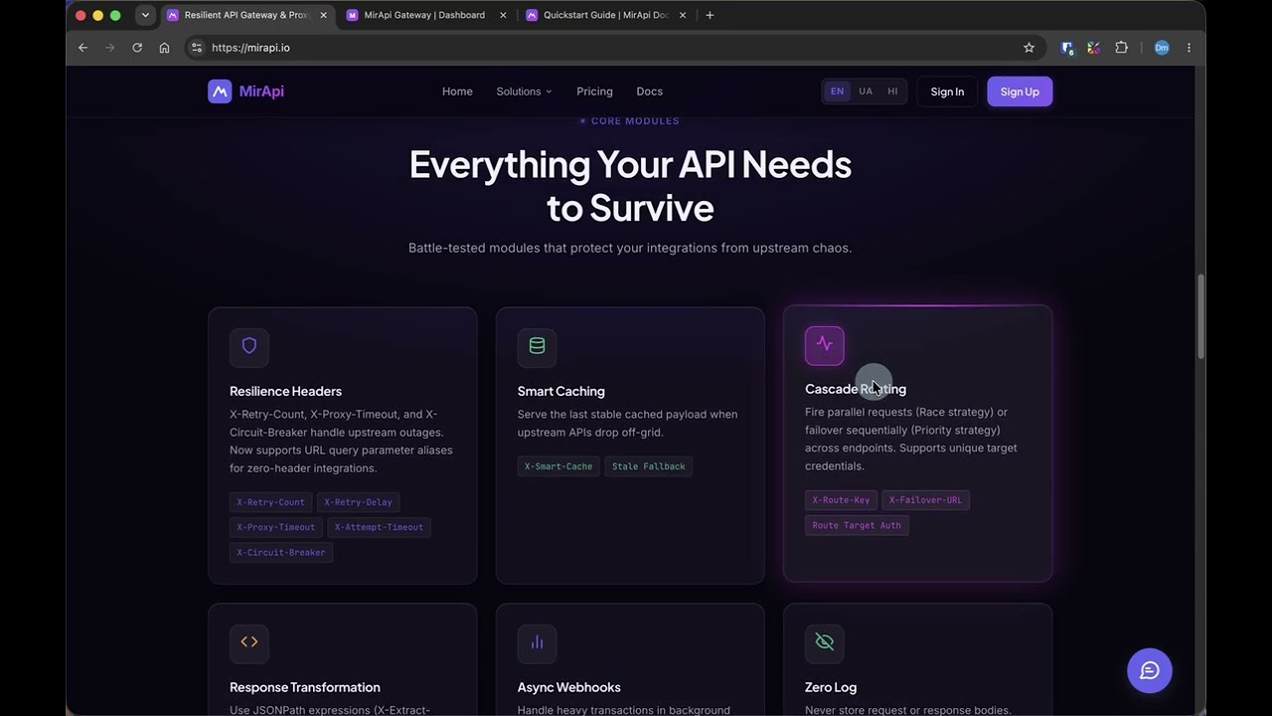Screen dimensions: 1272x716
Task: Open the tab search dropdown arrow
Action: point(145,15)
